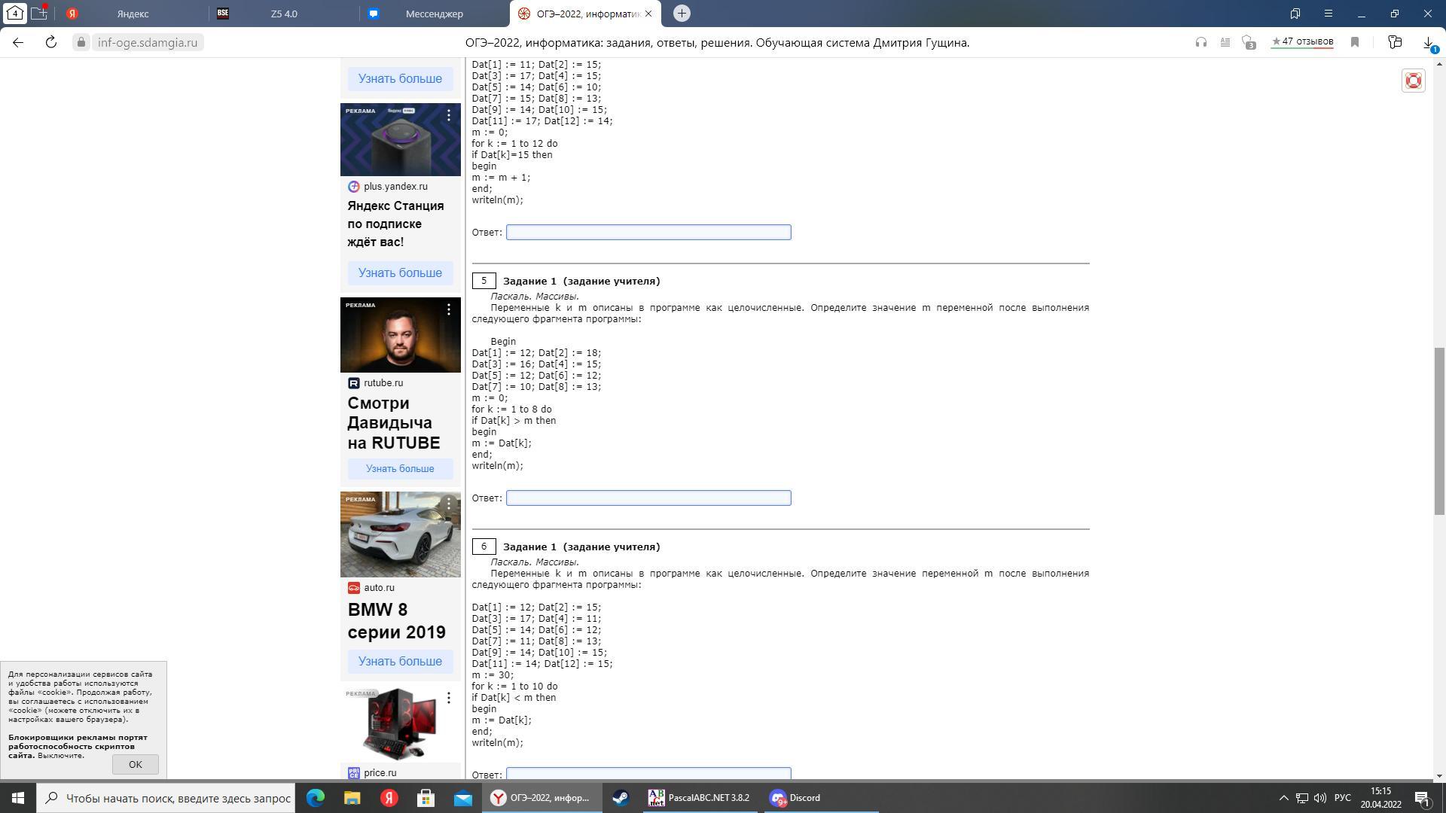The height and width of the screenshot is (813, 1446).
Task: Switch to the Z5 4.0 tab
Action: (x=284, y=14)
